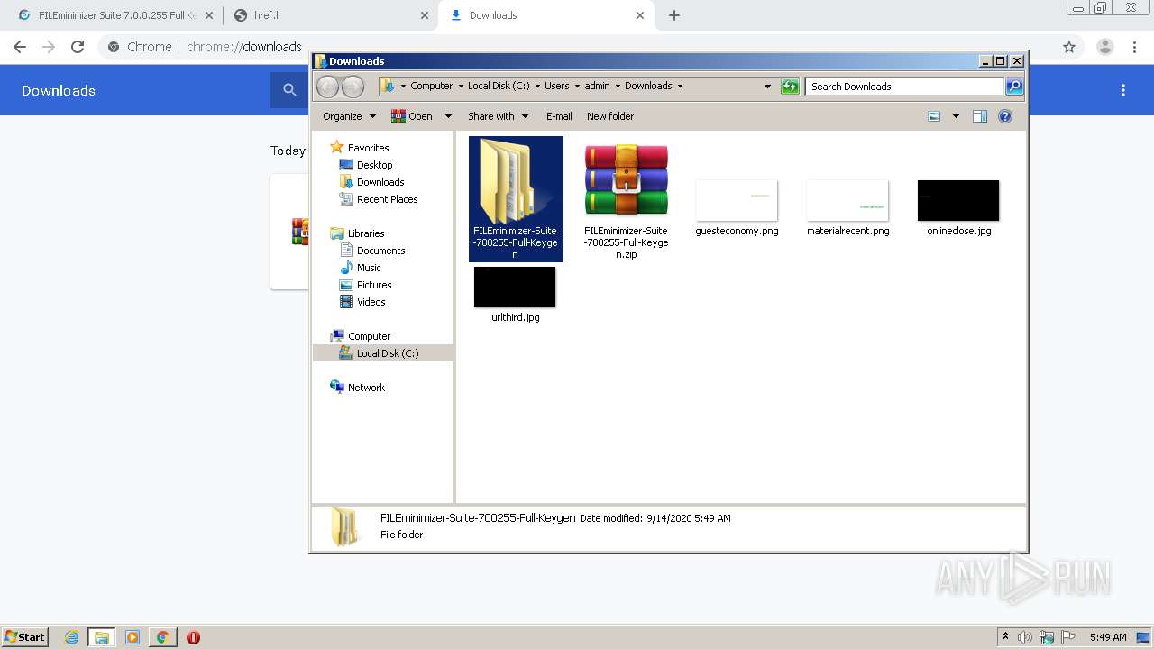Open Chrome downloads page more actions menu

(1123, 90)
